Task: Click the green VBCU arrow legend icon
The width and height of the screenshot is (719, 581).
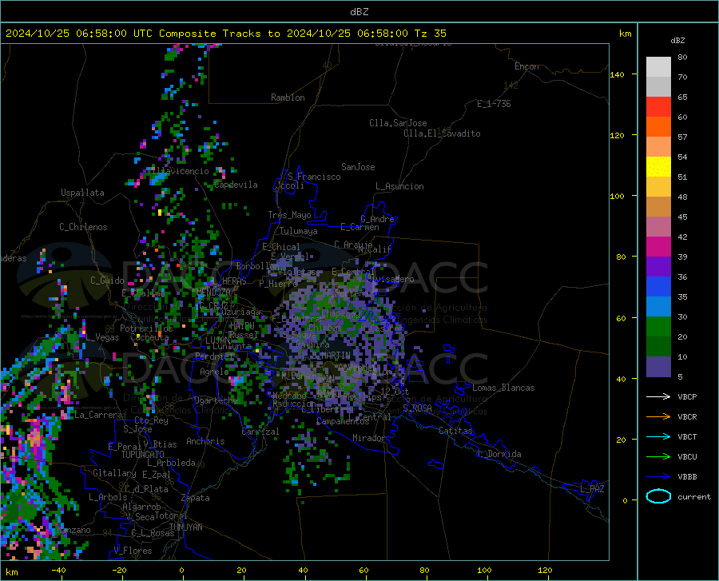Action: click(658, 457)
